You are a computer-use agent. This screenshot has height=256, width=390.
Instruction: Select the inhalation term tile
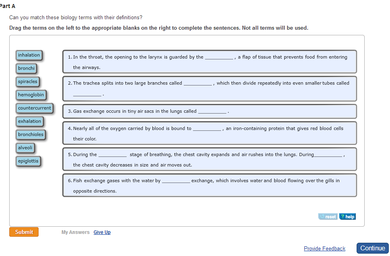[29, 55]
